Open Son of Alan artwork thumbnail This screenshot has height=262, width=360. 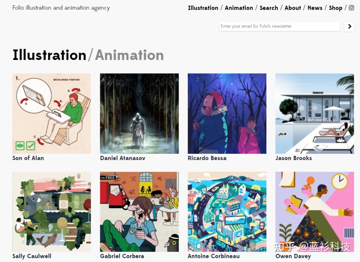point(52,114)
